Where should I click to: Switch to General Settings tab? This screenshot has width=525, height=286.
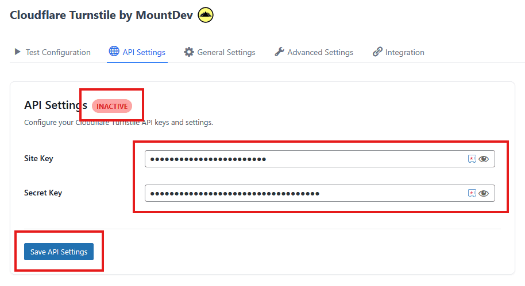[x=219, y=52]
